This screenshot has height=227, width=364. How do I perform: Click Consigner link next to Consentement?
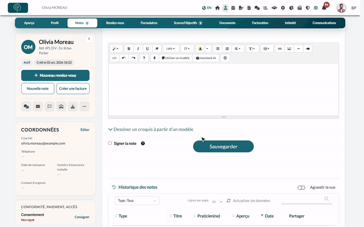(x=82, y=217)
